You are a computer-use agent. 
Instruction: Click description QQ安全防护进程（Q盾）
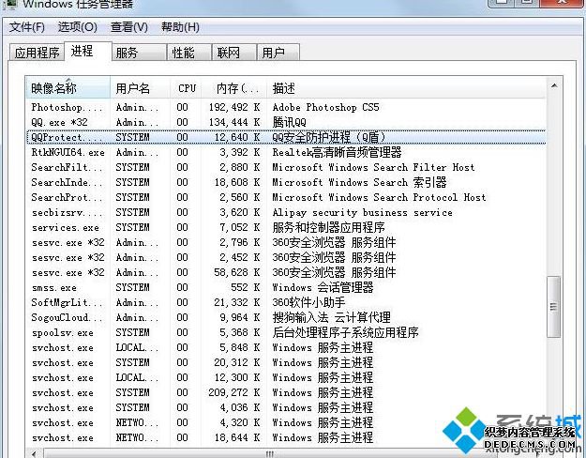pyautogui.click(x=329, y=137)
